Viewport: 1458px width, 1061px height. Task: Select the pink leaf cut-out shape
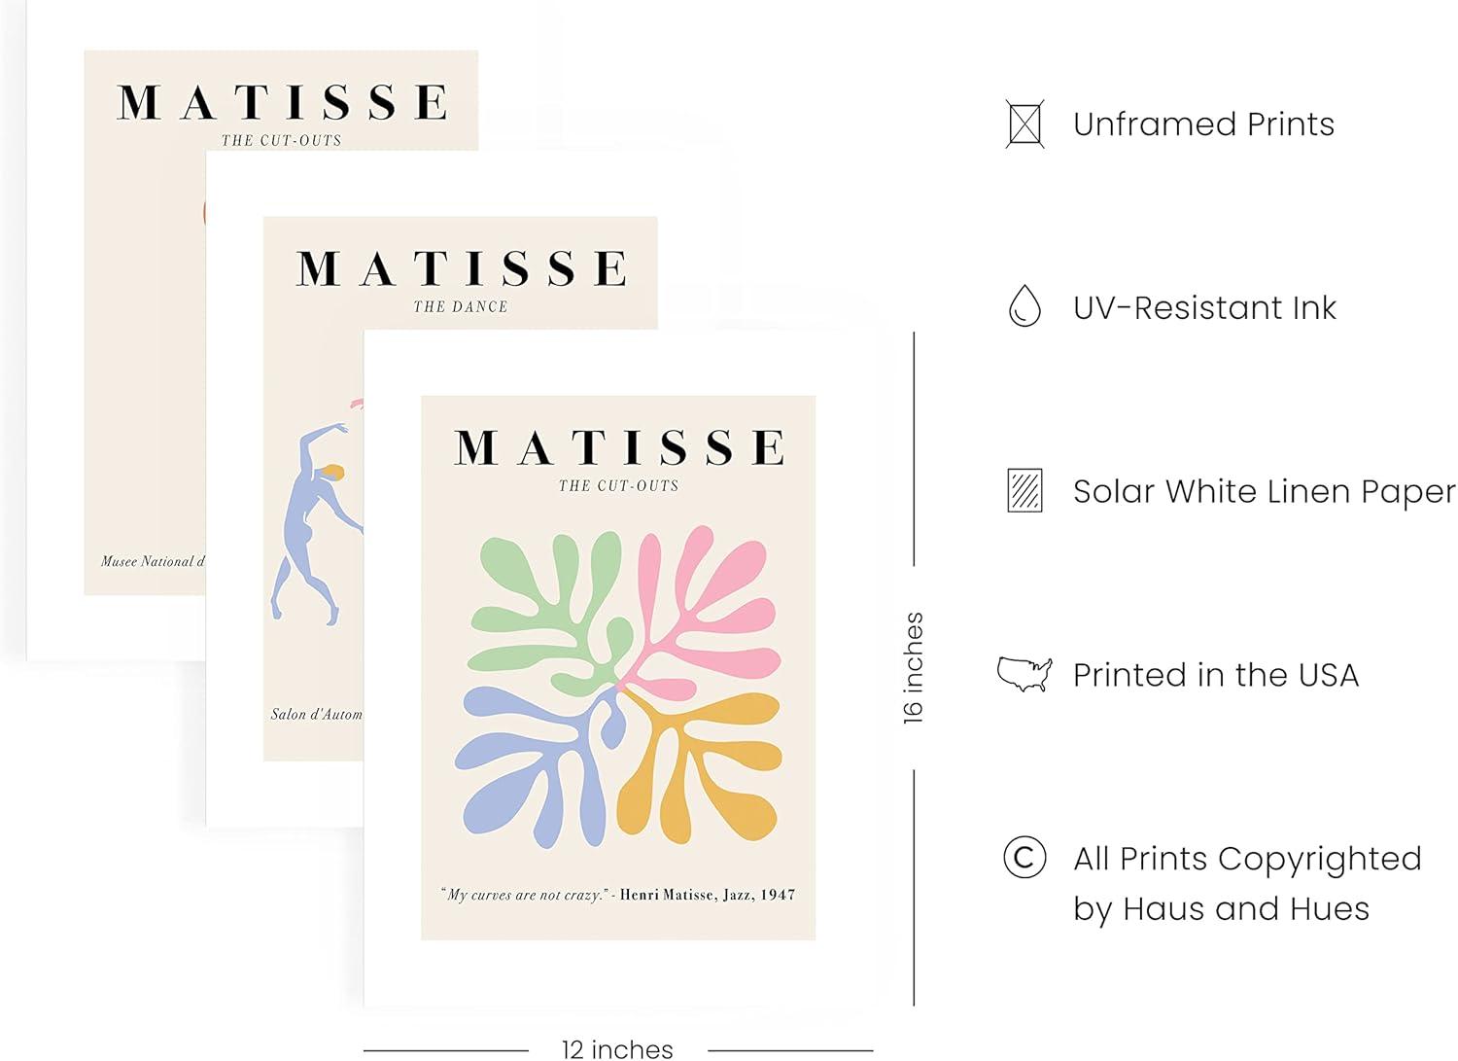(696, 603)
